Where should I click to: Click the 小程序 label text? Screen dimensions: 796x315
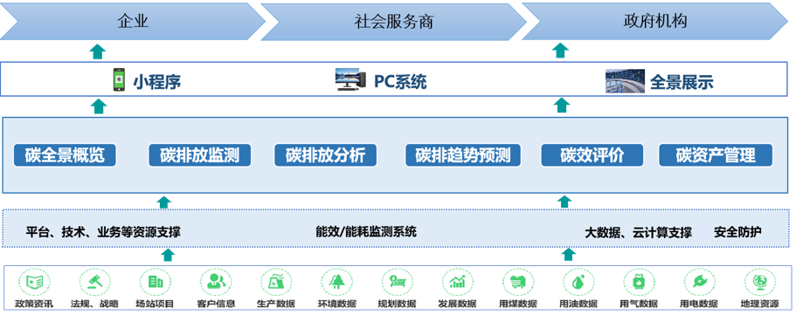(157, 82)
